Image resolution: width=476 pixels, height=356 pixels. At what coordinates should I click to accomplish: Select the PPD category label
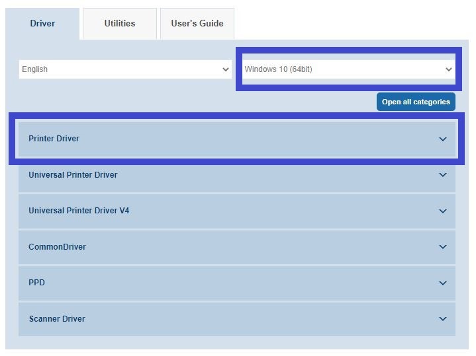pos(36,283)
